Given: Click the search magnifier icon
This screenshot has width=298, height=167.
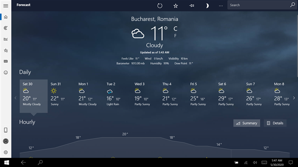Looking at the screenshot, I should [292, 5].
